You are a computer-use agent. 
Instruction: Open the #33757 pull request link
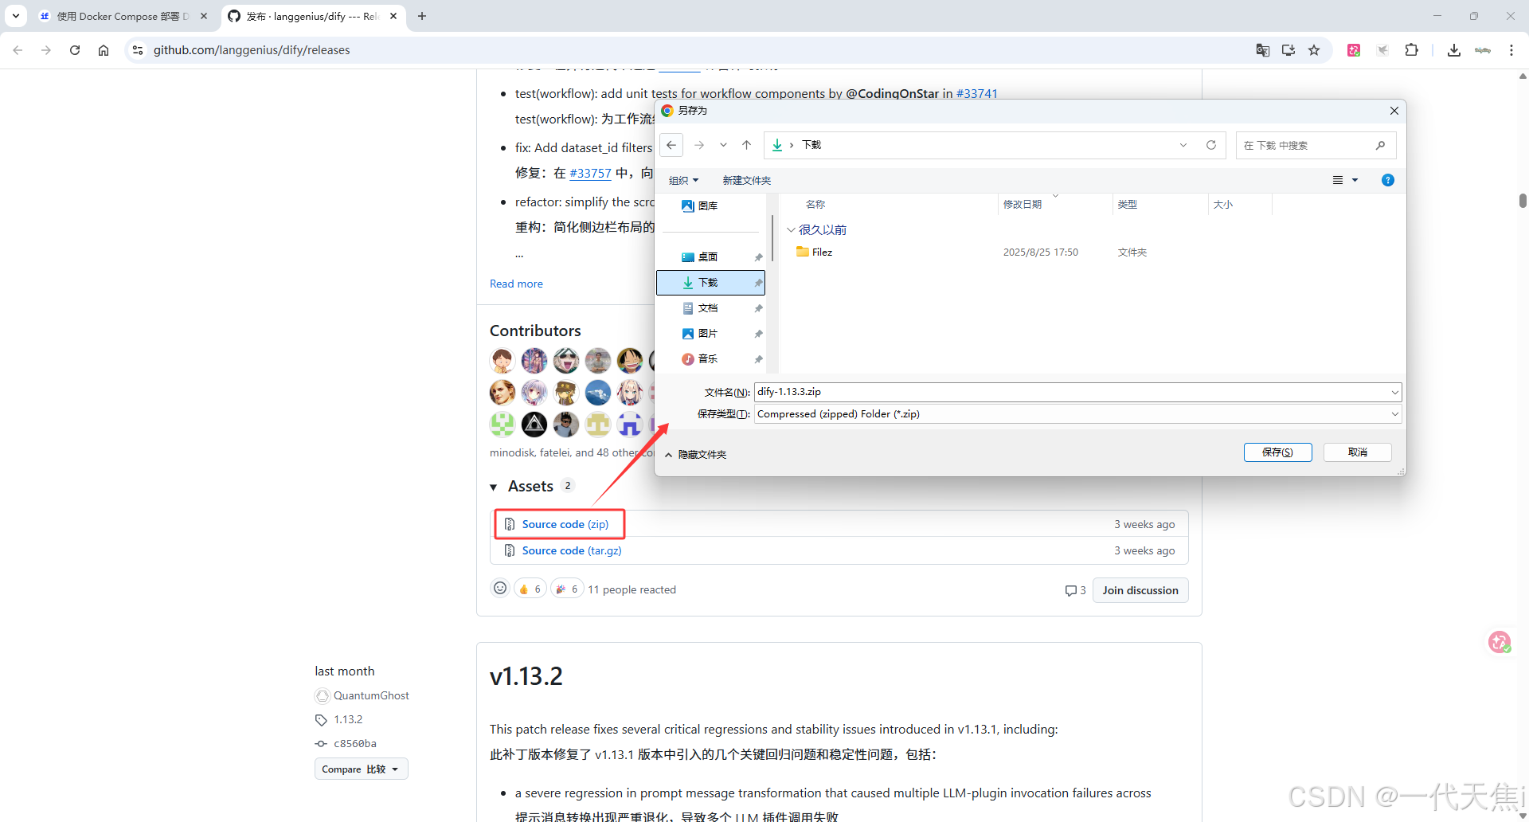[x=590, y=173]
